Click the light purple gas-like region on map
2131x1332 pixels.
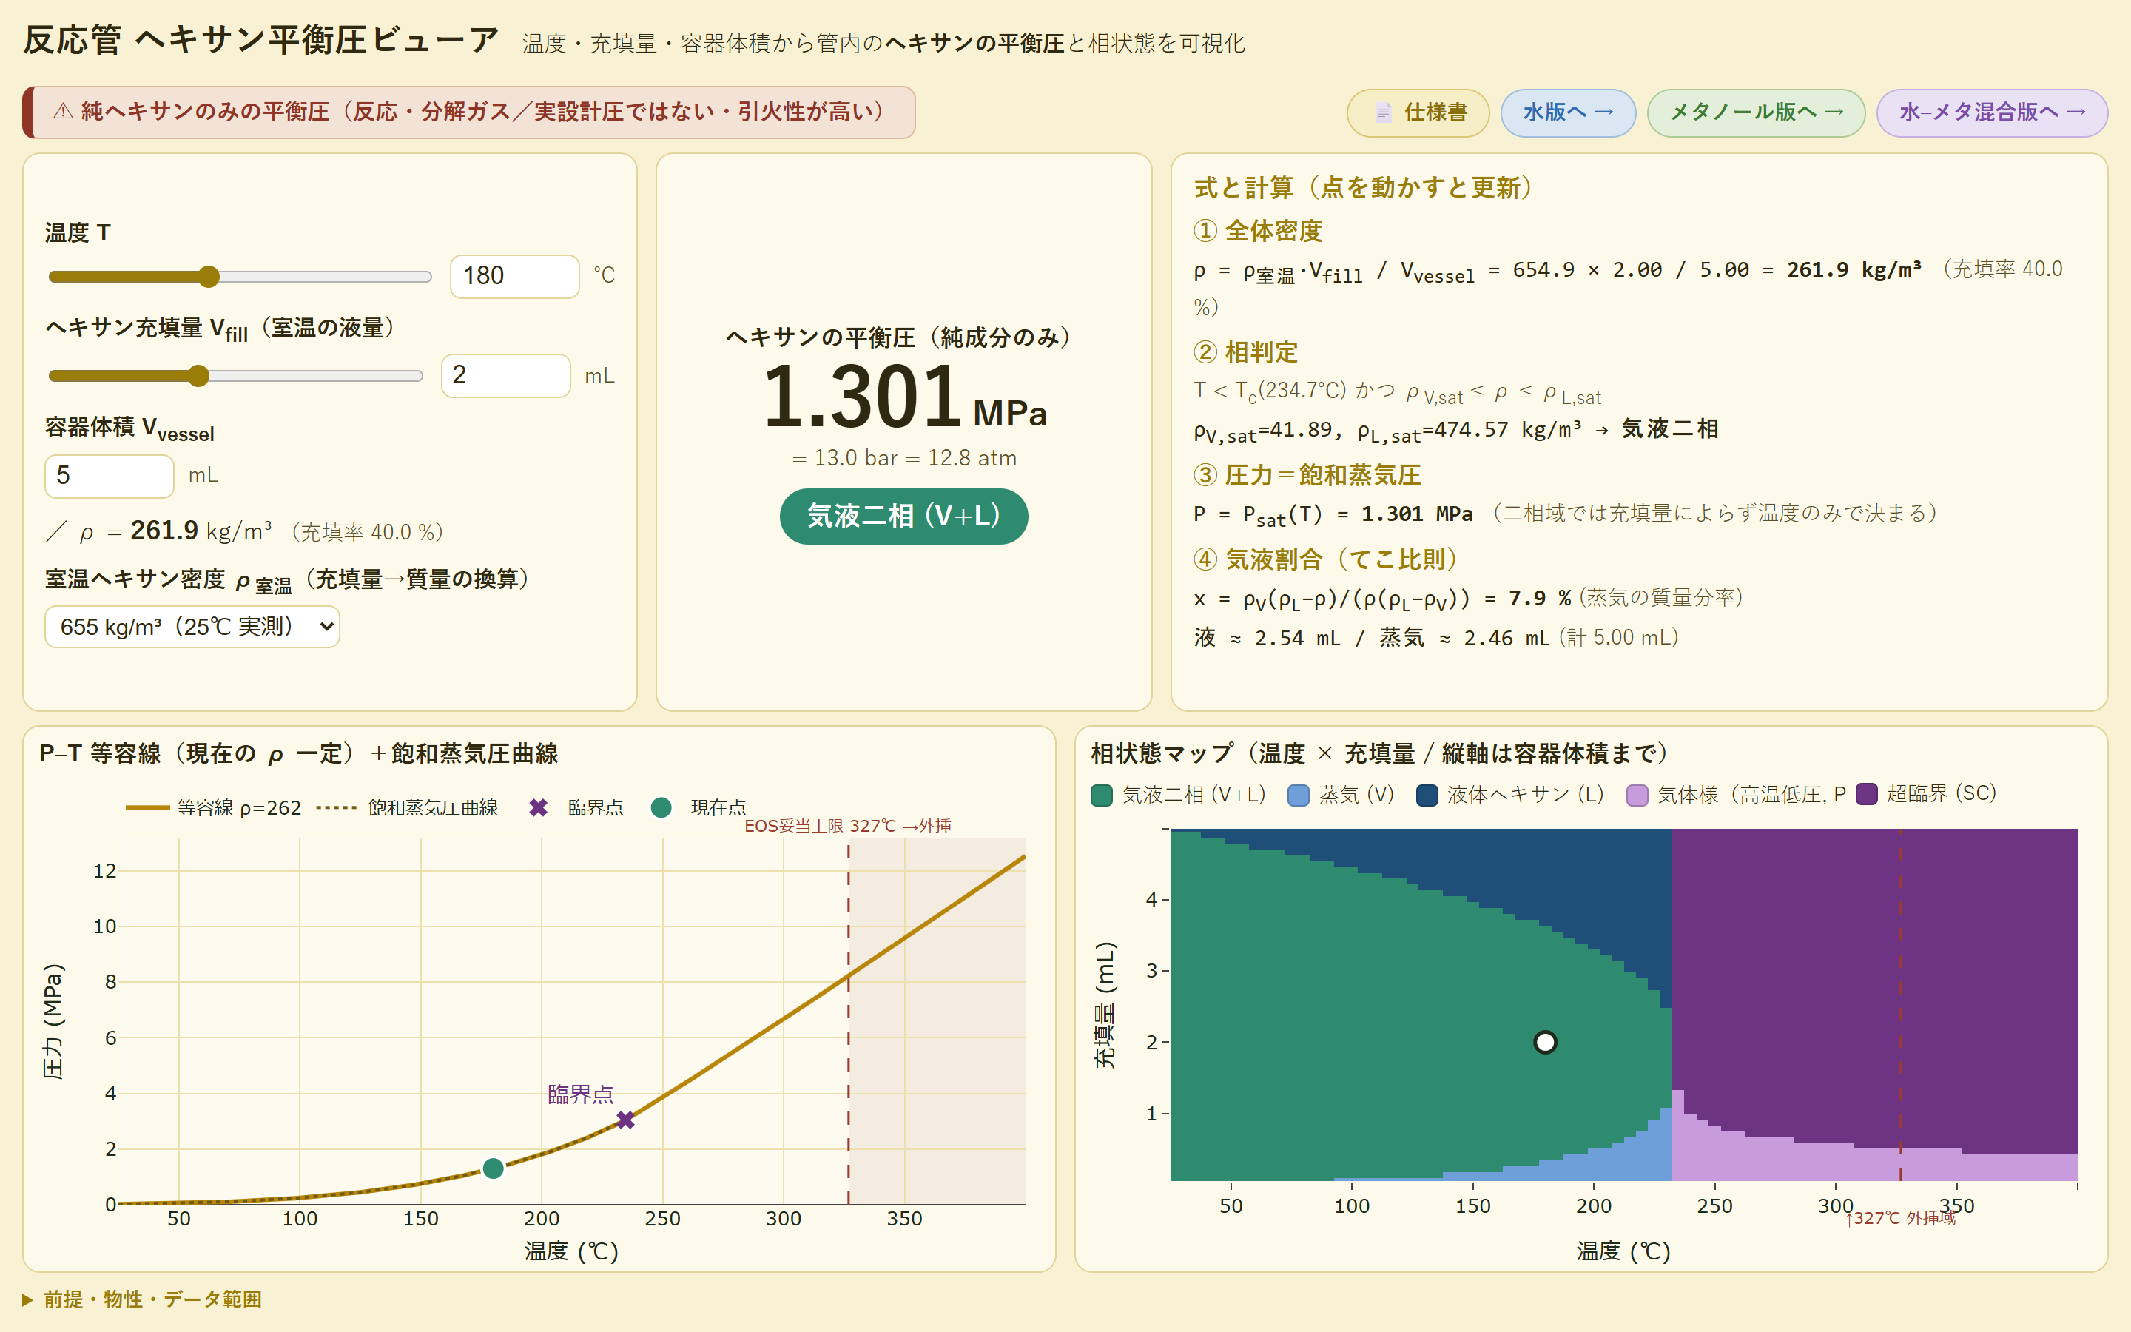point(1805,1163)
